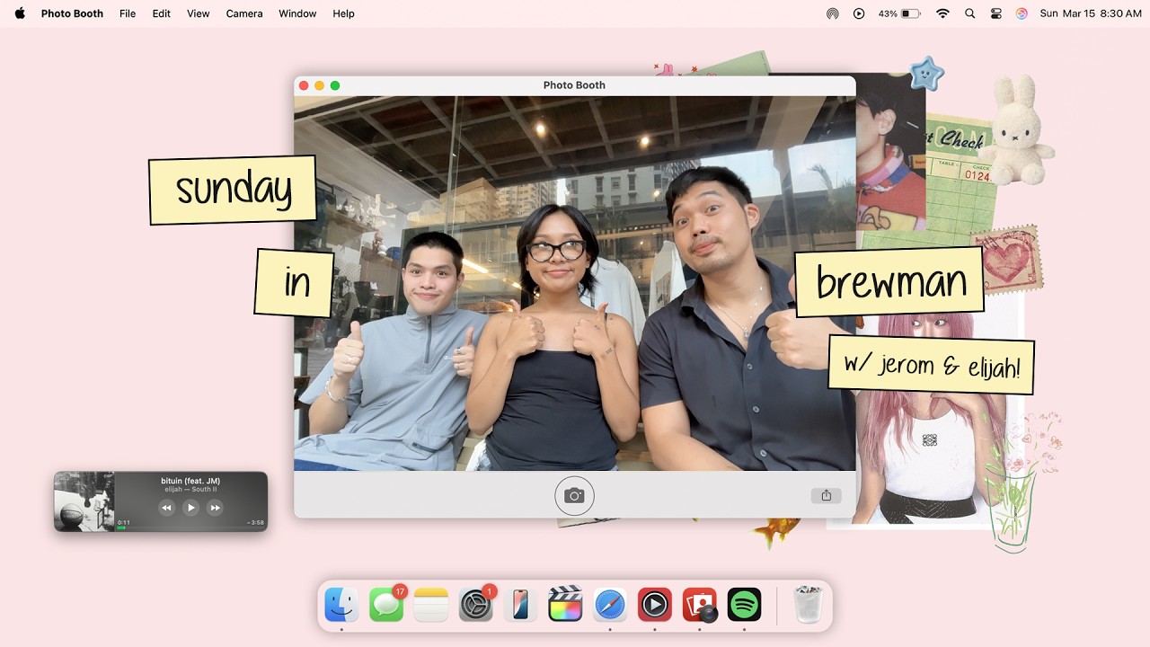Skip to the previous track in mini player

[166, 508]
